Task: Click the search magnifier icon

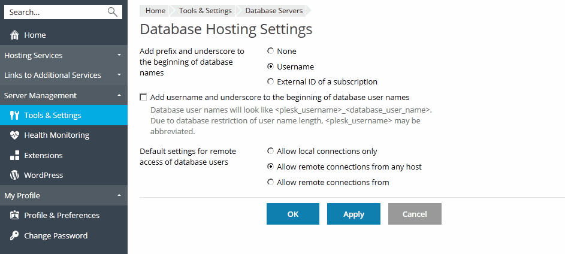Action: (x=112, y=12)
